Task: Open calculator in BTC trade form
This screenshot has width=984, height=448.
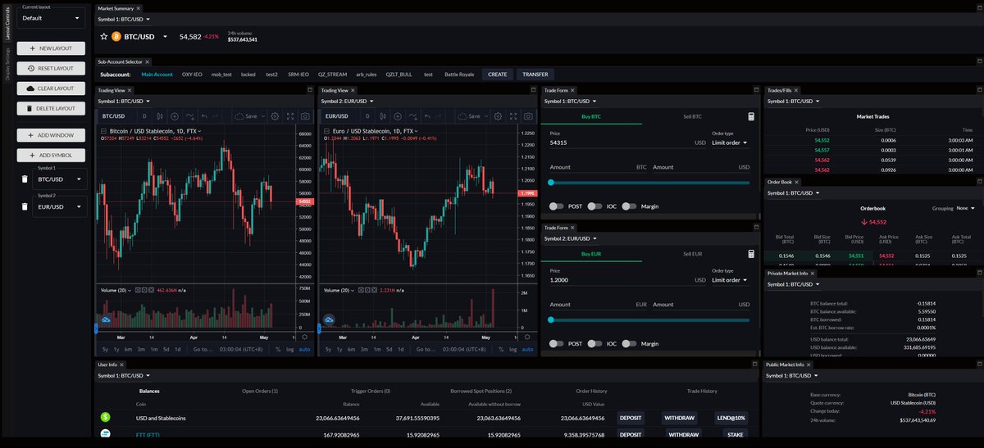Action: coord(751,116)
